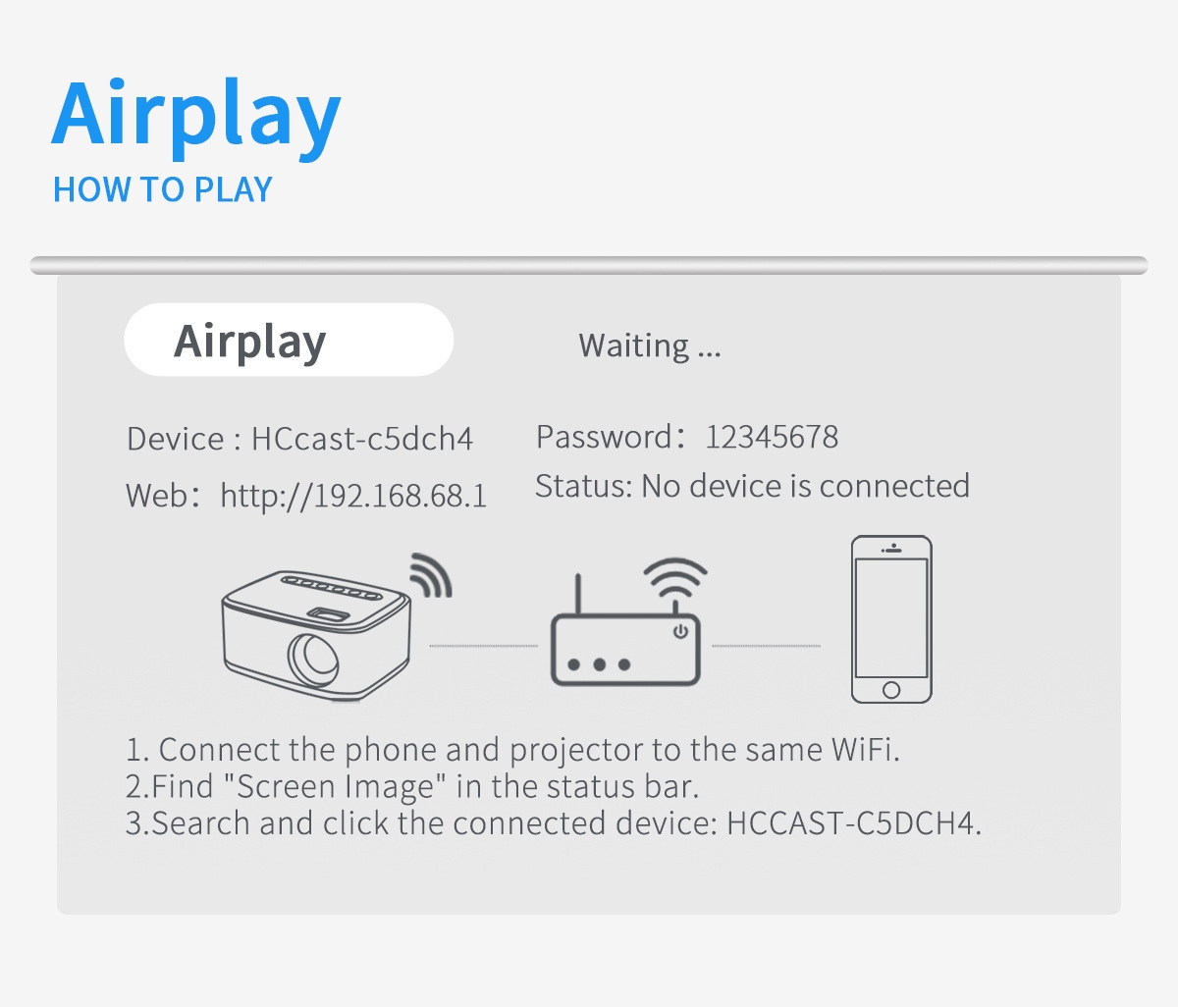The height and width of the screenshot is (1007, 1178).
Task: Click the large blue Airplay heading
Action: [x=196, y=116]
